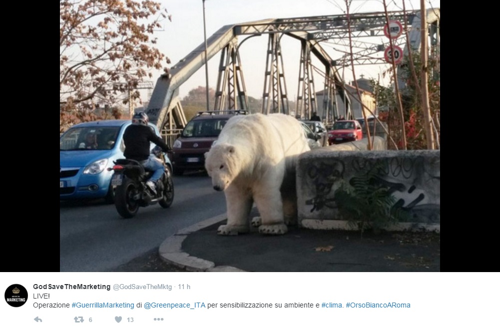View likes count showing 13
This screenshot has height=327, width=500.
click(130, 320)
